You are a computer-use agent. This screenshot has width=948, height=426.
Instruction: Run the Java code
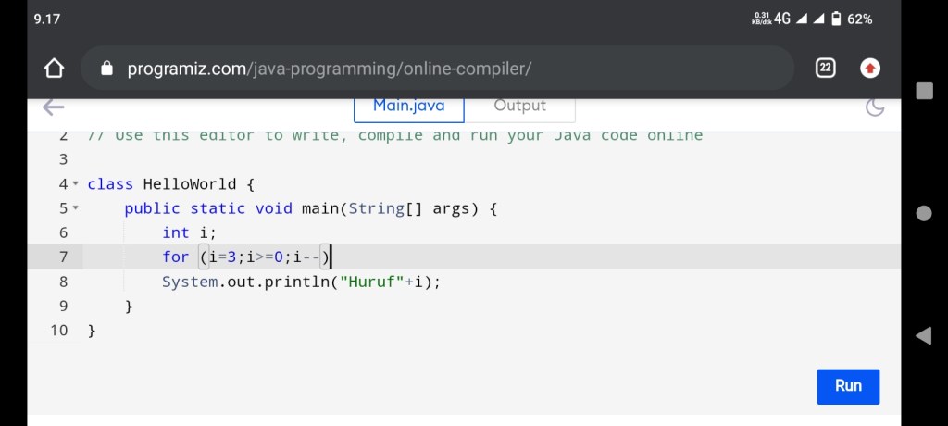[847, 386]
